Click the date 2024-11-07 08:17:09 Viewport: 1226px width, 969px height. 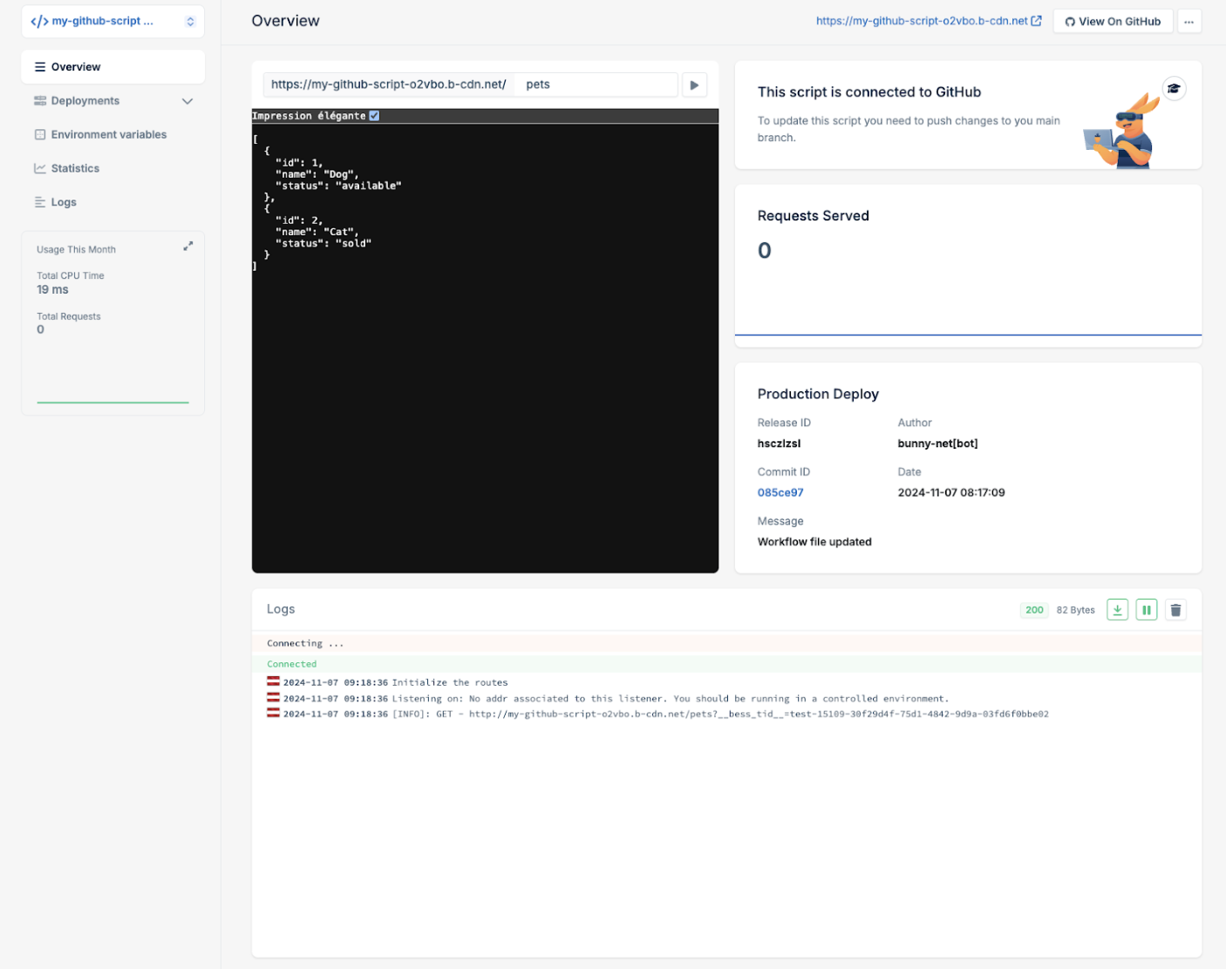click(x=951, y=492)
